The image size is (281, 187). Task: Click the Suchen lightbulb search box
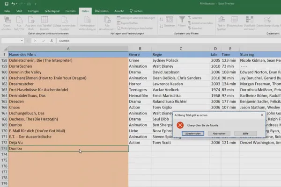136,11
